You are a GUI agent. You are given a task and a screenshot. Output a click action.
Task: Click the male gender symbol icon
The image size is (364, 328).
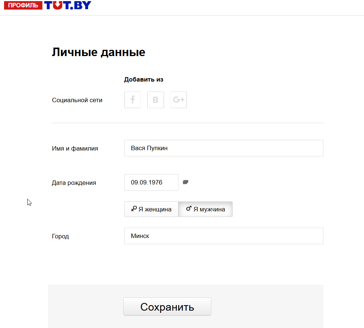tap(188, 209)
